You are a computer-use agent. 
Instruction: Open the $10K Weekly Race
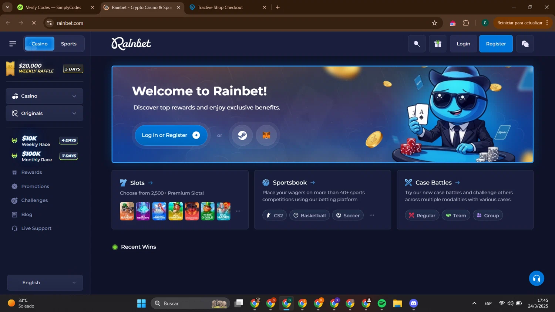[x=44, y=141]
